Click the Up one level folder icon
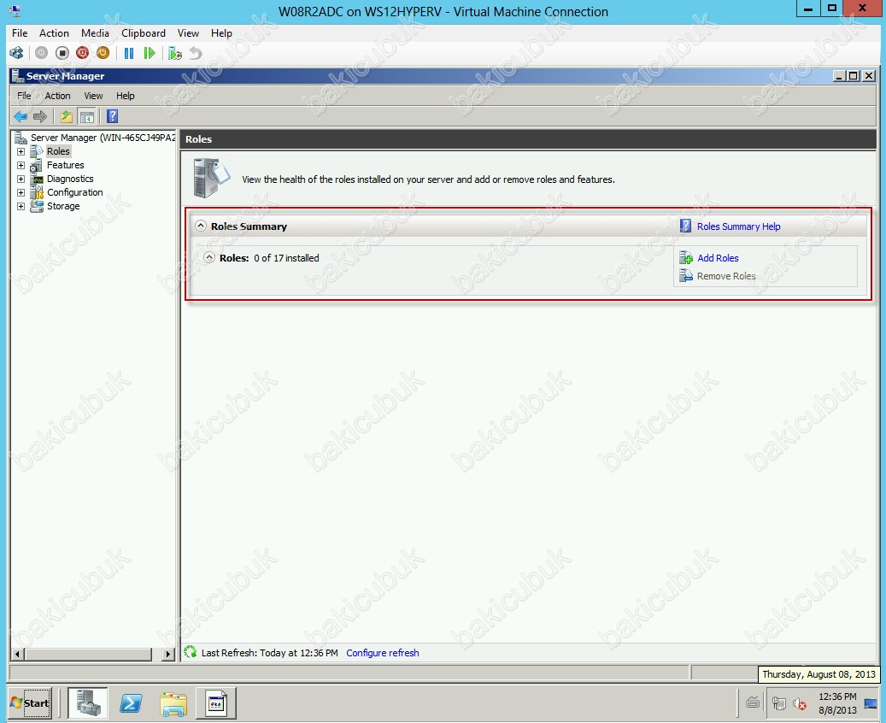Viewport: 886px width, 723px height. point(67,116)
